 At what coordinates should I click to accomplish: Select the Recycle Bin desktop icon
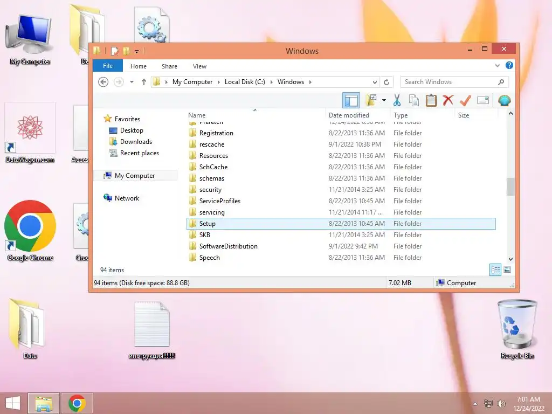point(517,329)
